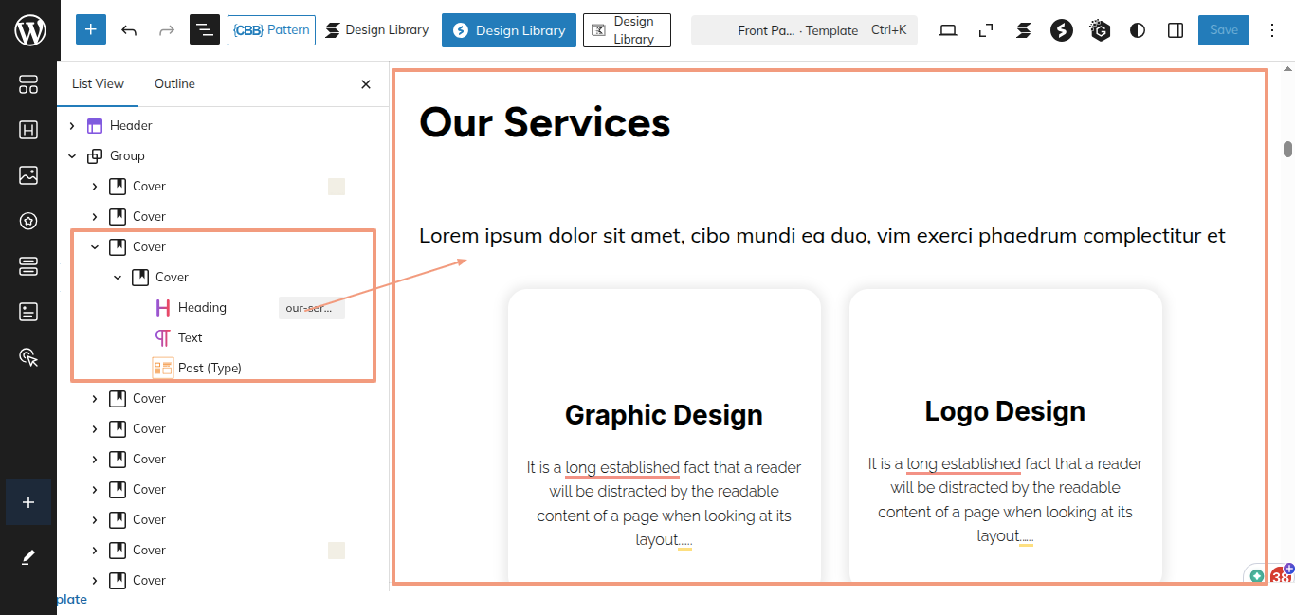Open the three-dot Options menu
This screenshot has height=615, width=1295.
tap(1273, 30)
